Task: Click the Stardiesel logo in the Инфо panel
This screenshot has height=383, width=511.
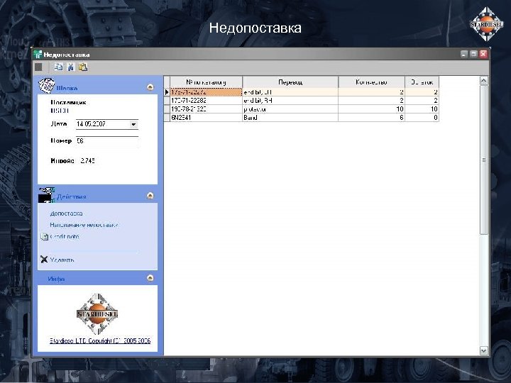Action: click(x=97, y=313)
